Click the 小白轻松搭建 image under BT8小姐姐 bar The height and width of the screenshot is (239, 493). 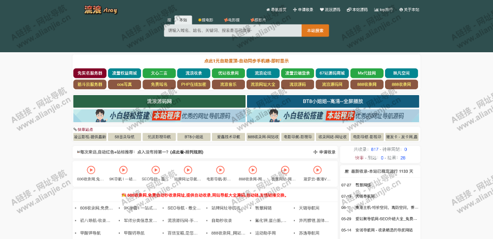333,116
